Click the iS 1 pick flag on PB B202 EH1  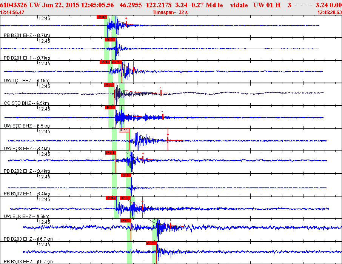pyautogui.click(x=125, y=175)
